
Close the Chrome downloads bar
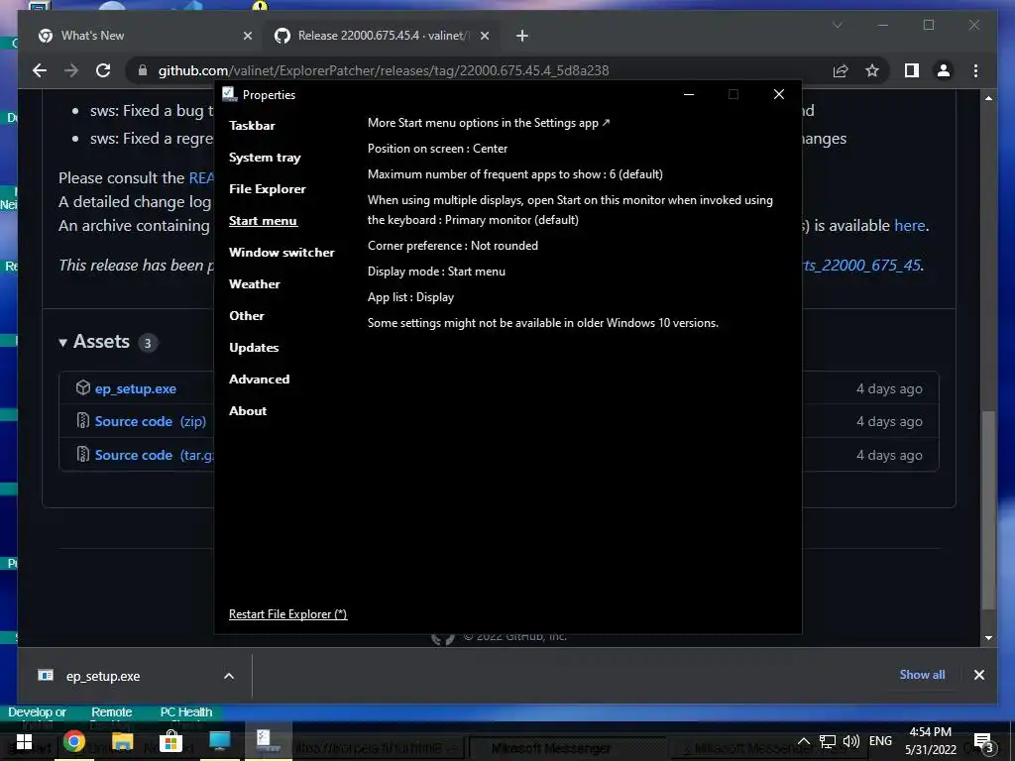978,675
